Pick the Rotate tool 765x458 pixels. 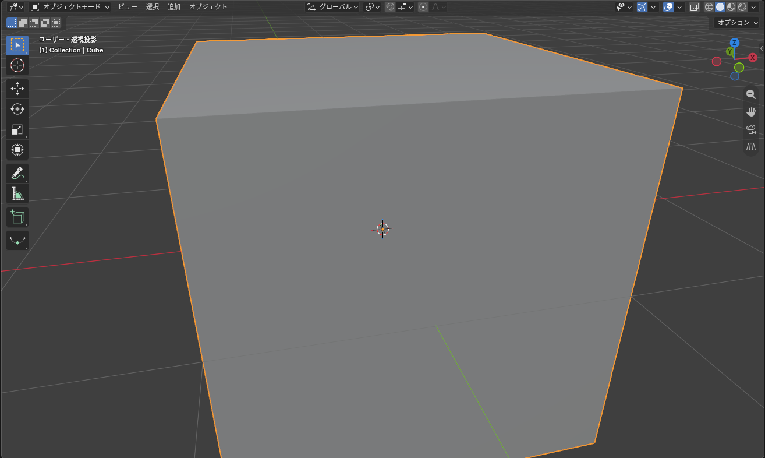(17, 109)
